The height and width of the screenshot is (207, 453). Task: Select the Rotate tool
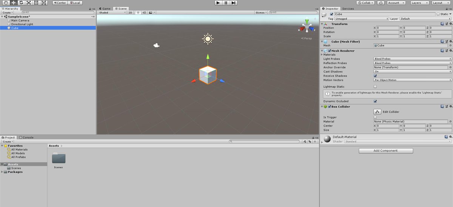point(21,3)
